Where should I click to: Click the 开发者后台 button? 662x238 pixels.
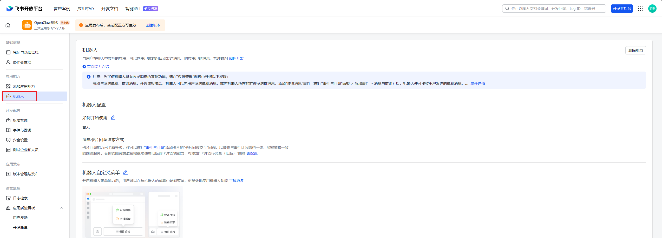[622, 9]
